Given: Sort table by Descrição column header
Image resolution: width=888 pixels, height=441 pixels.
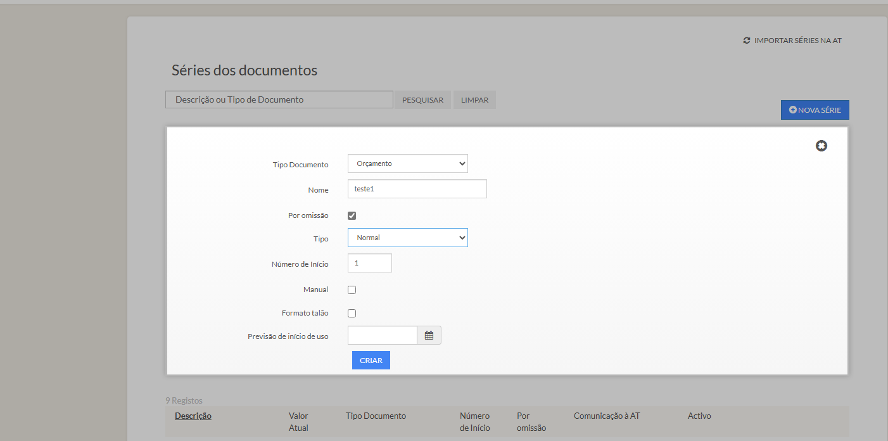Looking at the screenshot, I should [193, 416].
